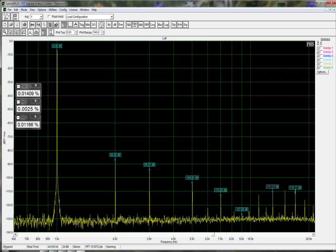
Task: Click the Set button for Overlay 2
Action: coord(318,52)
